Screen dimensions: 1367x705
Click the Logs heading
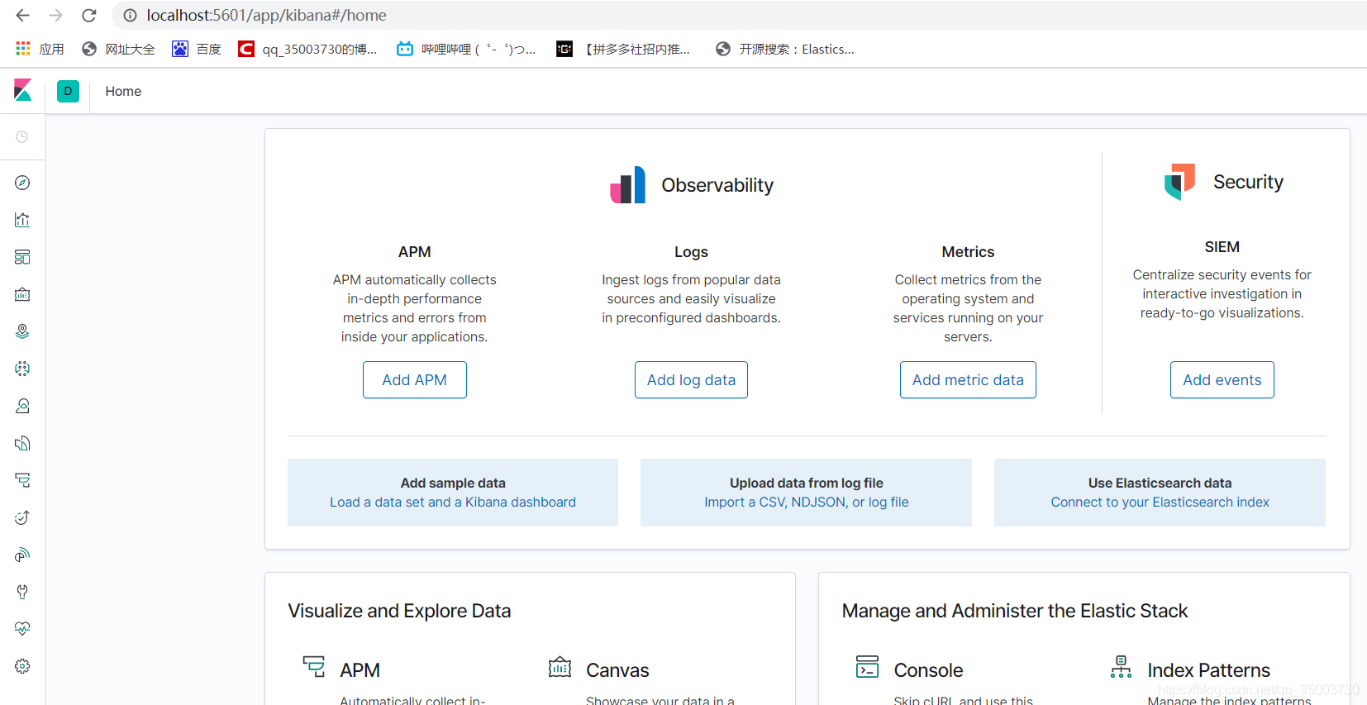coord(691,252)
